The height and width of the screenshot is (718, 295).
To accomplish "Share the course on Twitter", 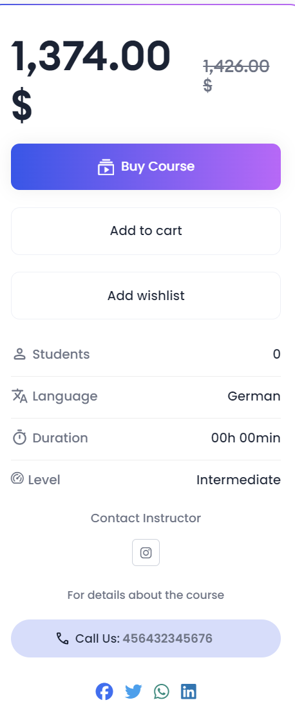I will tap(133, 692).
